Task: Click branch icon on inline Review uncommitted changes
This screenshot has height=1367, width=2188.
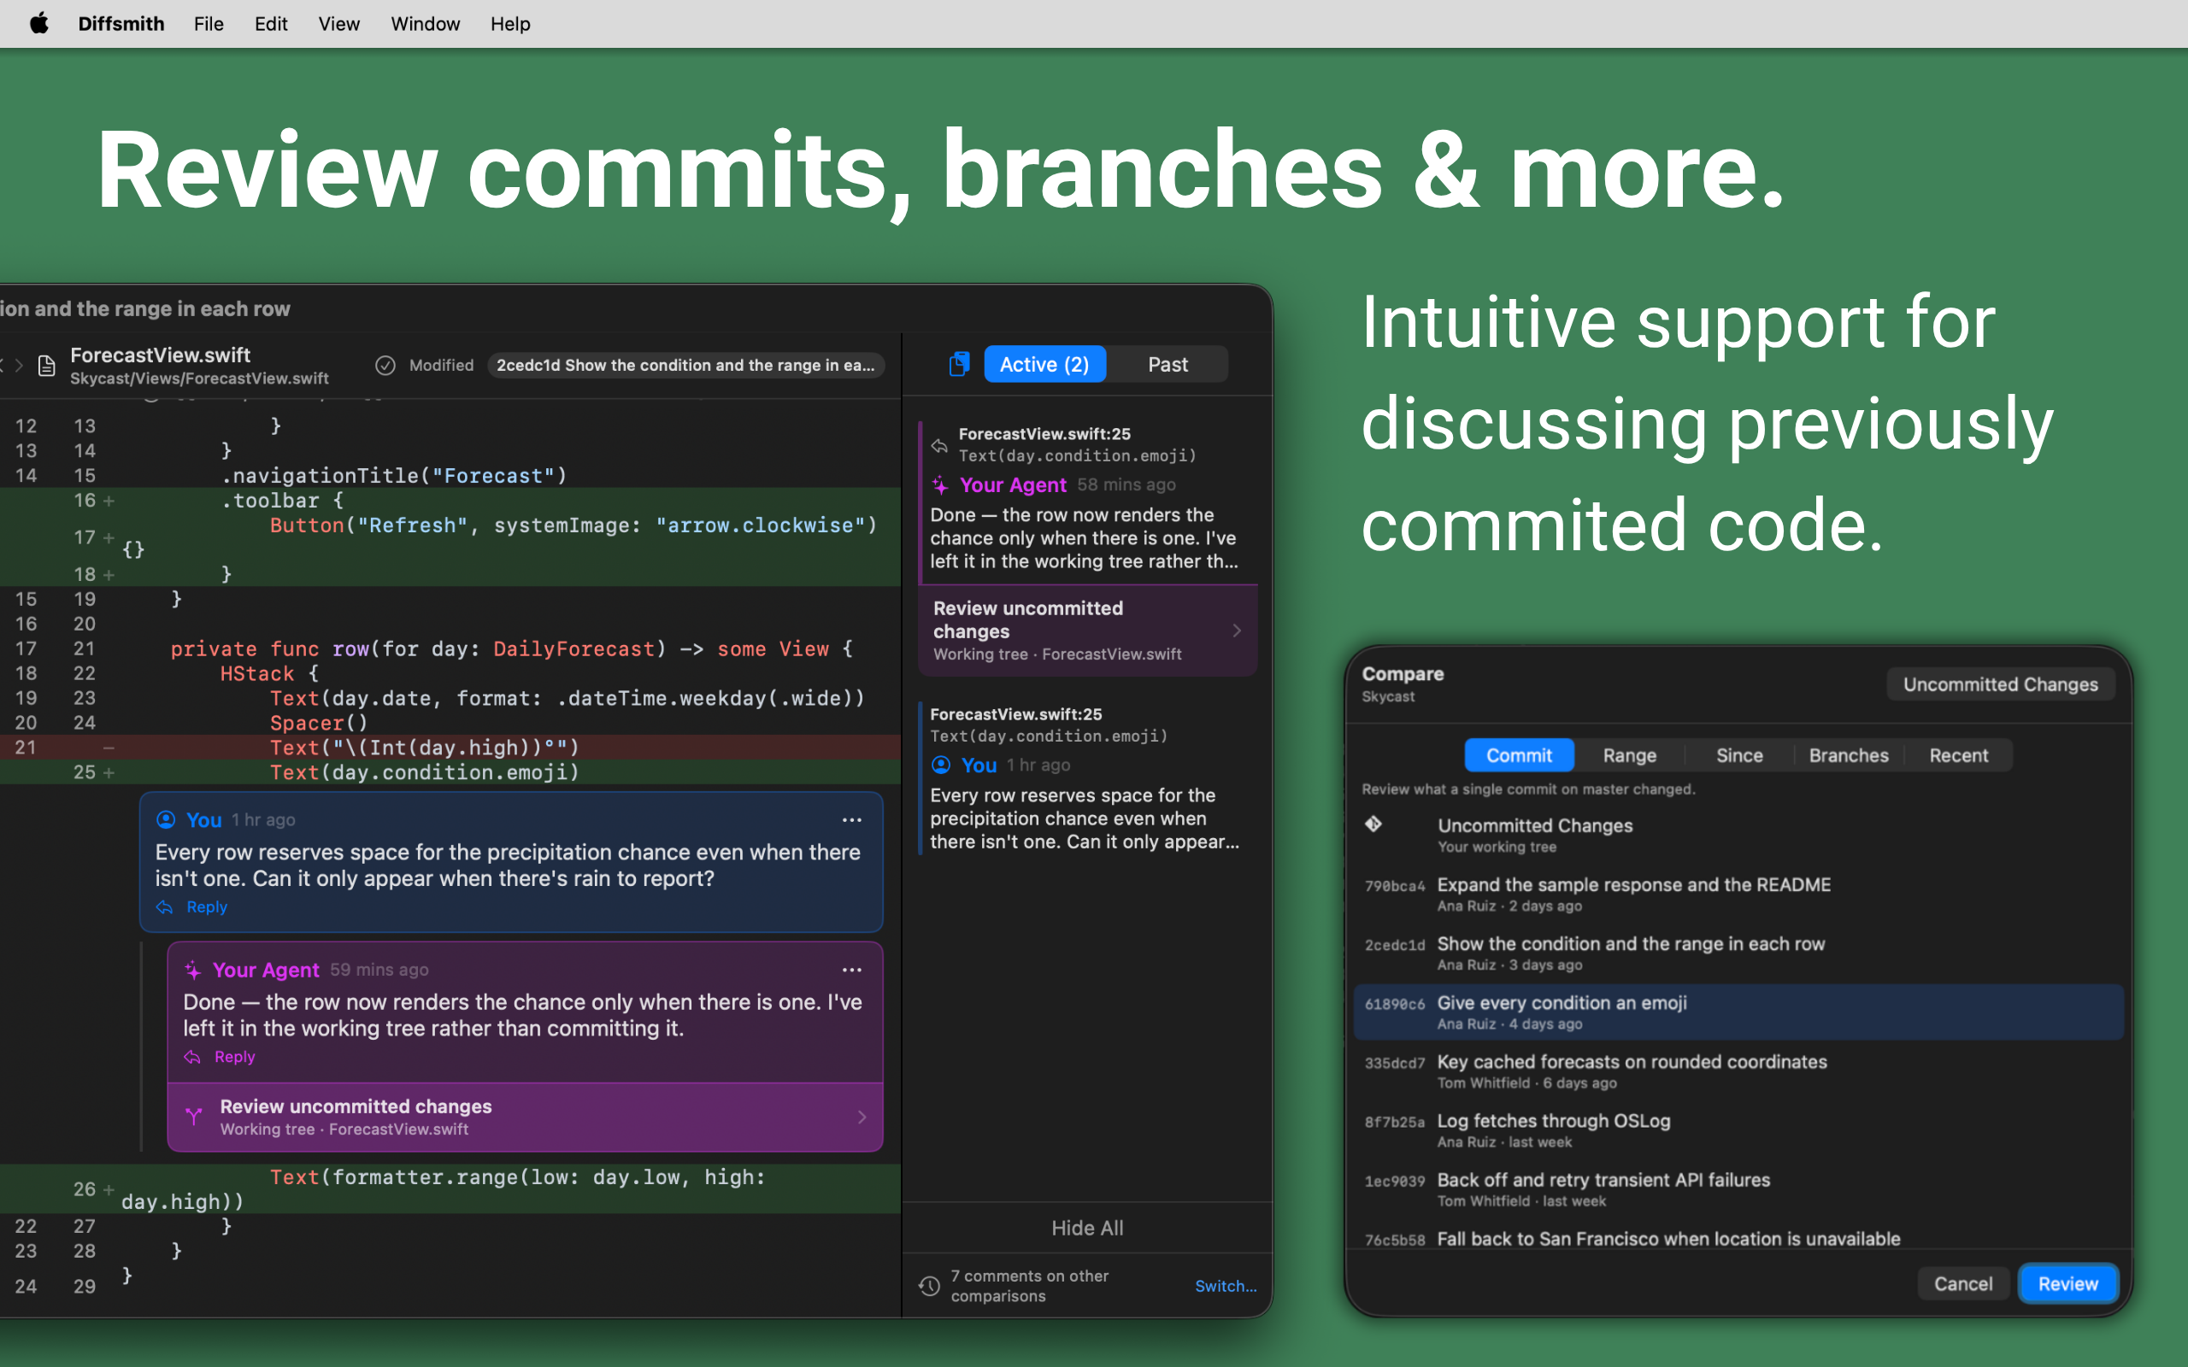Action: pyautogui.click(x=193, y=1117)
